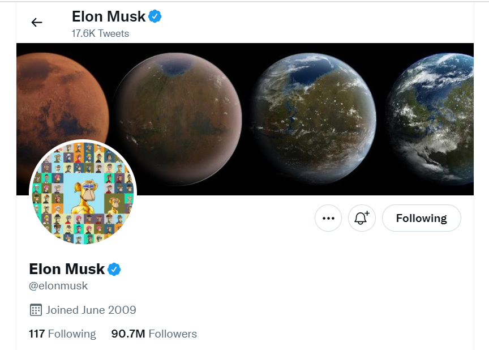Open the 90.7M Followers list
Viewport: 489px width, 350px height.
[154, 334]
